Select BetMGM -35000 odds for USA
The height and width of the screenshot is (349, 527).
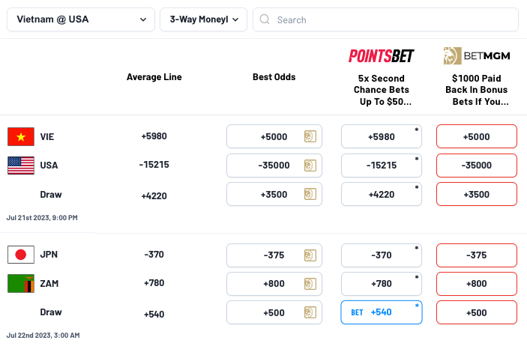[x=477, y=166]
